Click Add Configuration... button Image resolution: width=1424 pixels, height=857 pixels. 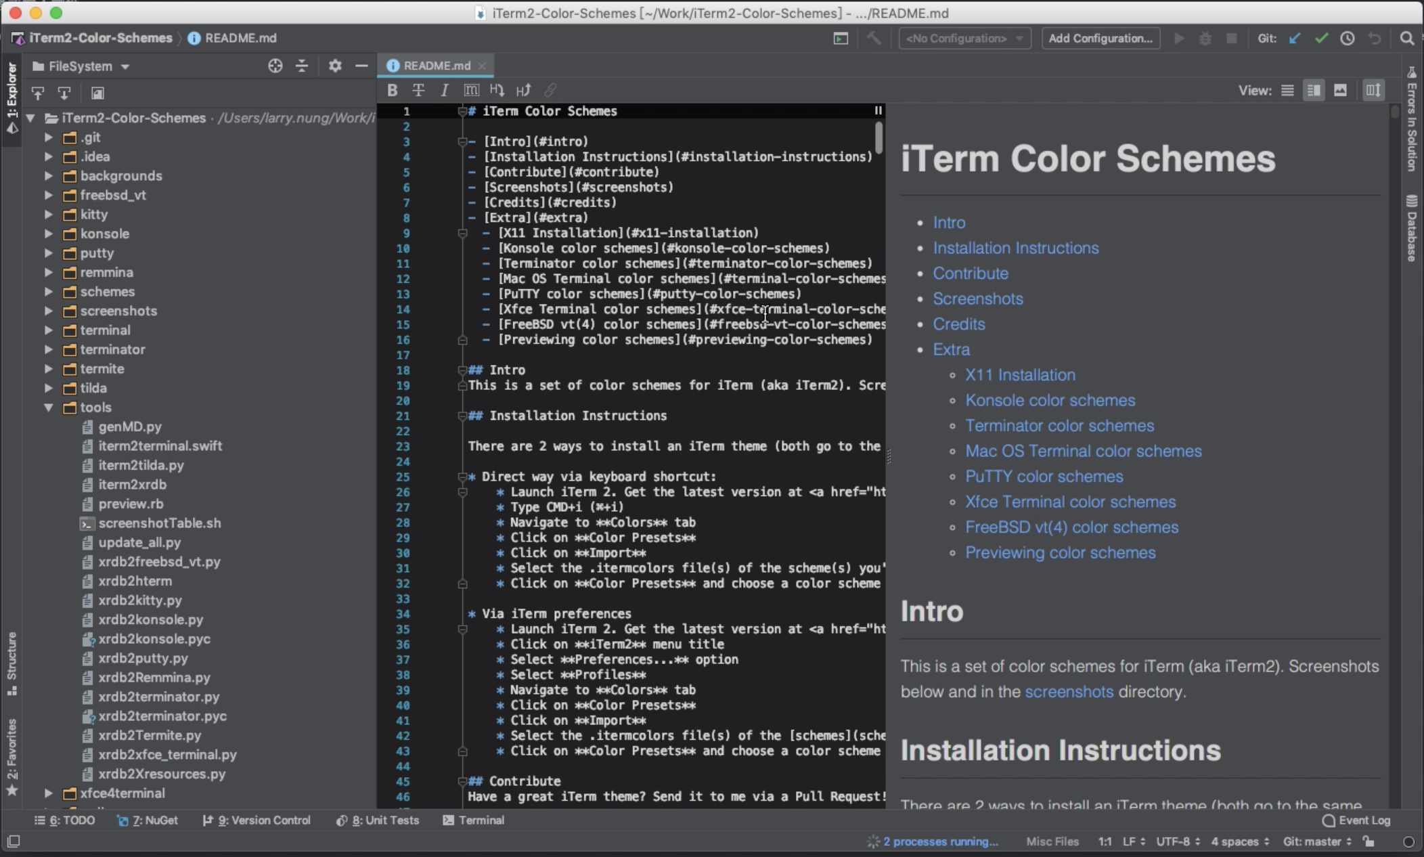1100,39
